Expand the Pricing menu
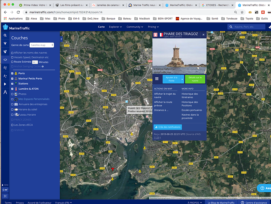This screenshot has width=271, height=204. point(153,27)
